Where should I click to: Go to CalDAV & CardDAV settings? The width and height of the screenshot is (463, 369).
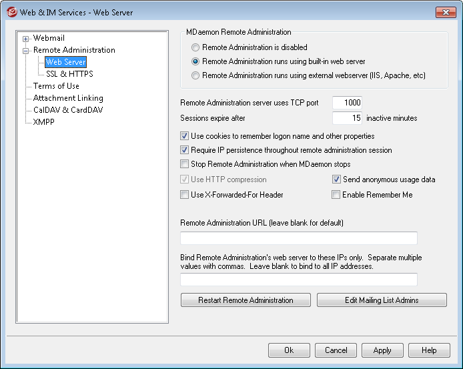pos(68,110)
